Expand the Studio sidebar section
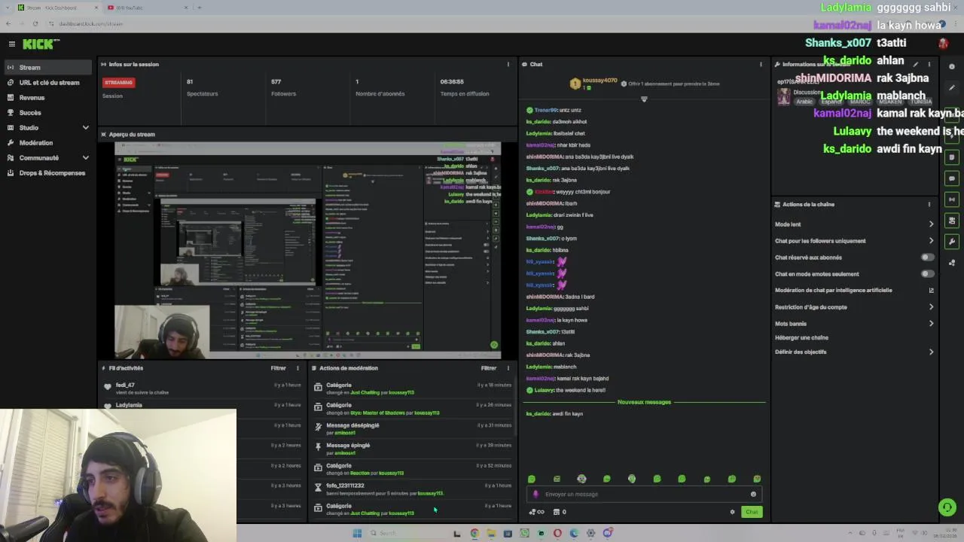 (x=49, y=127)
